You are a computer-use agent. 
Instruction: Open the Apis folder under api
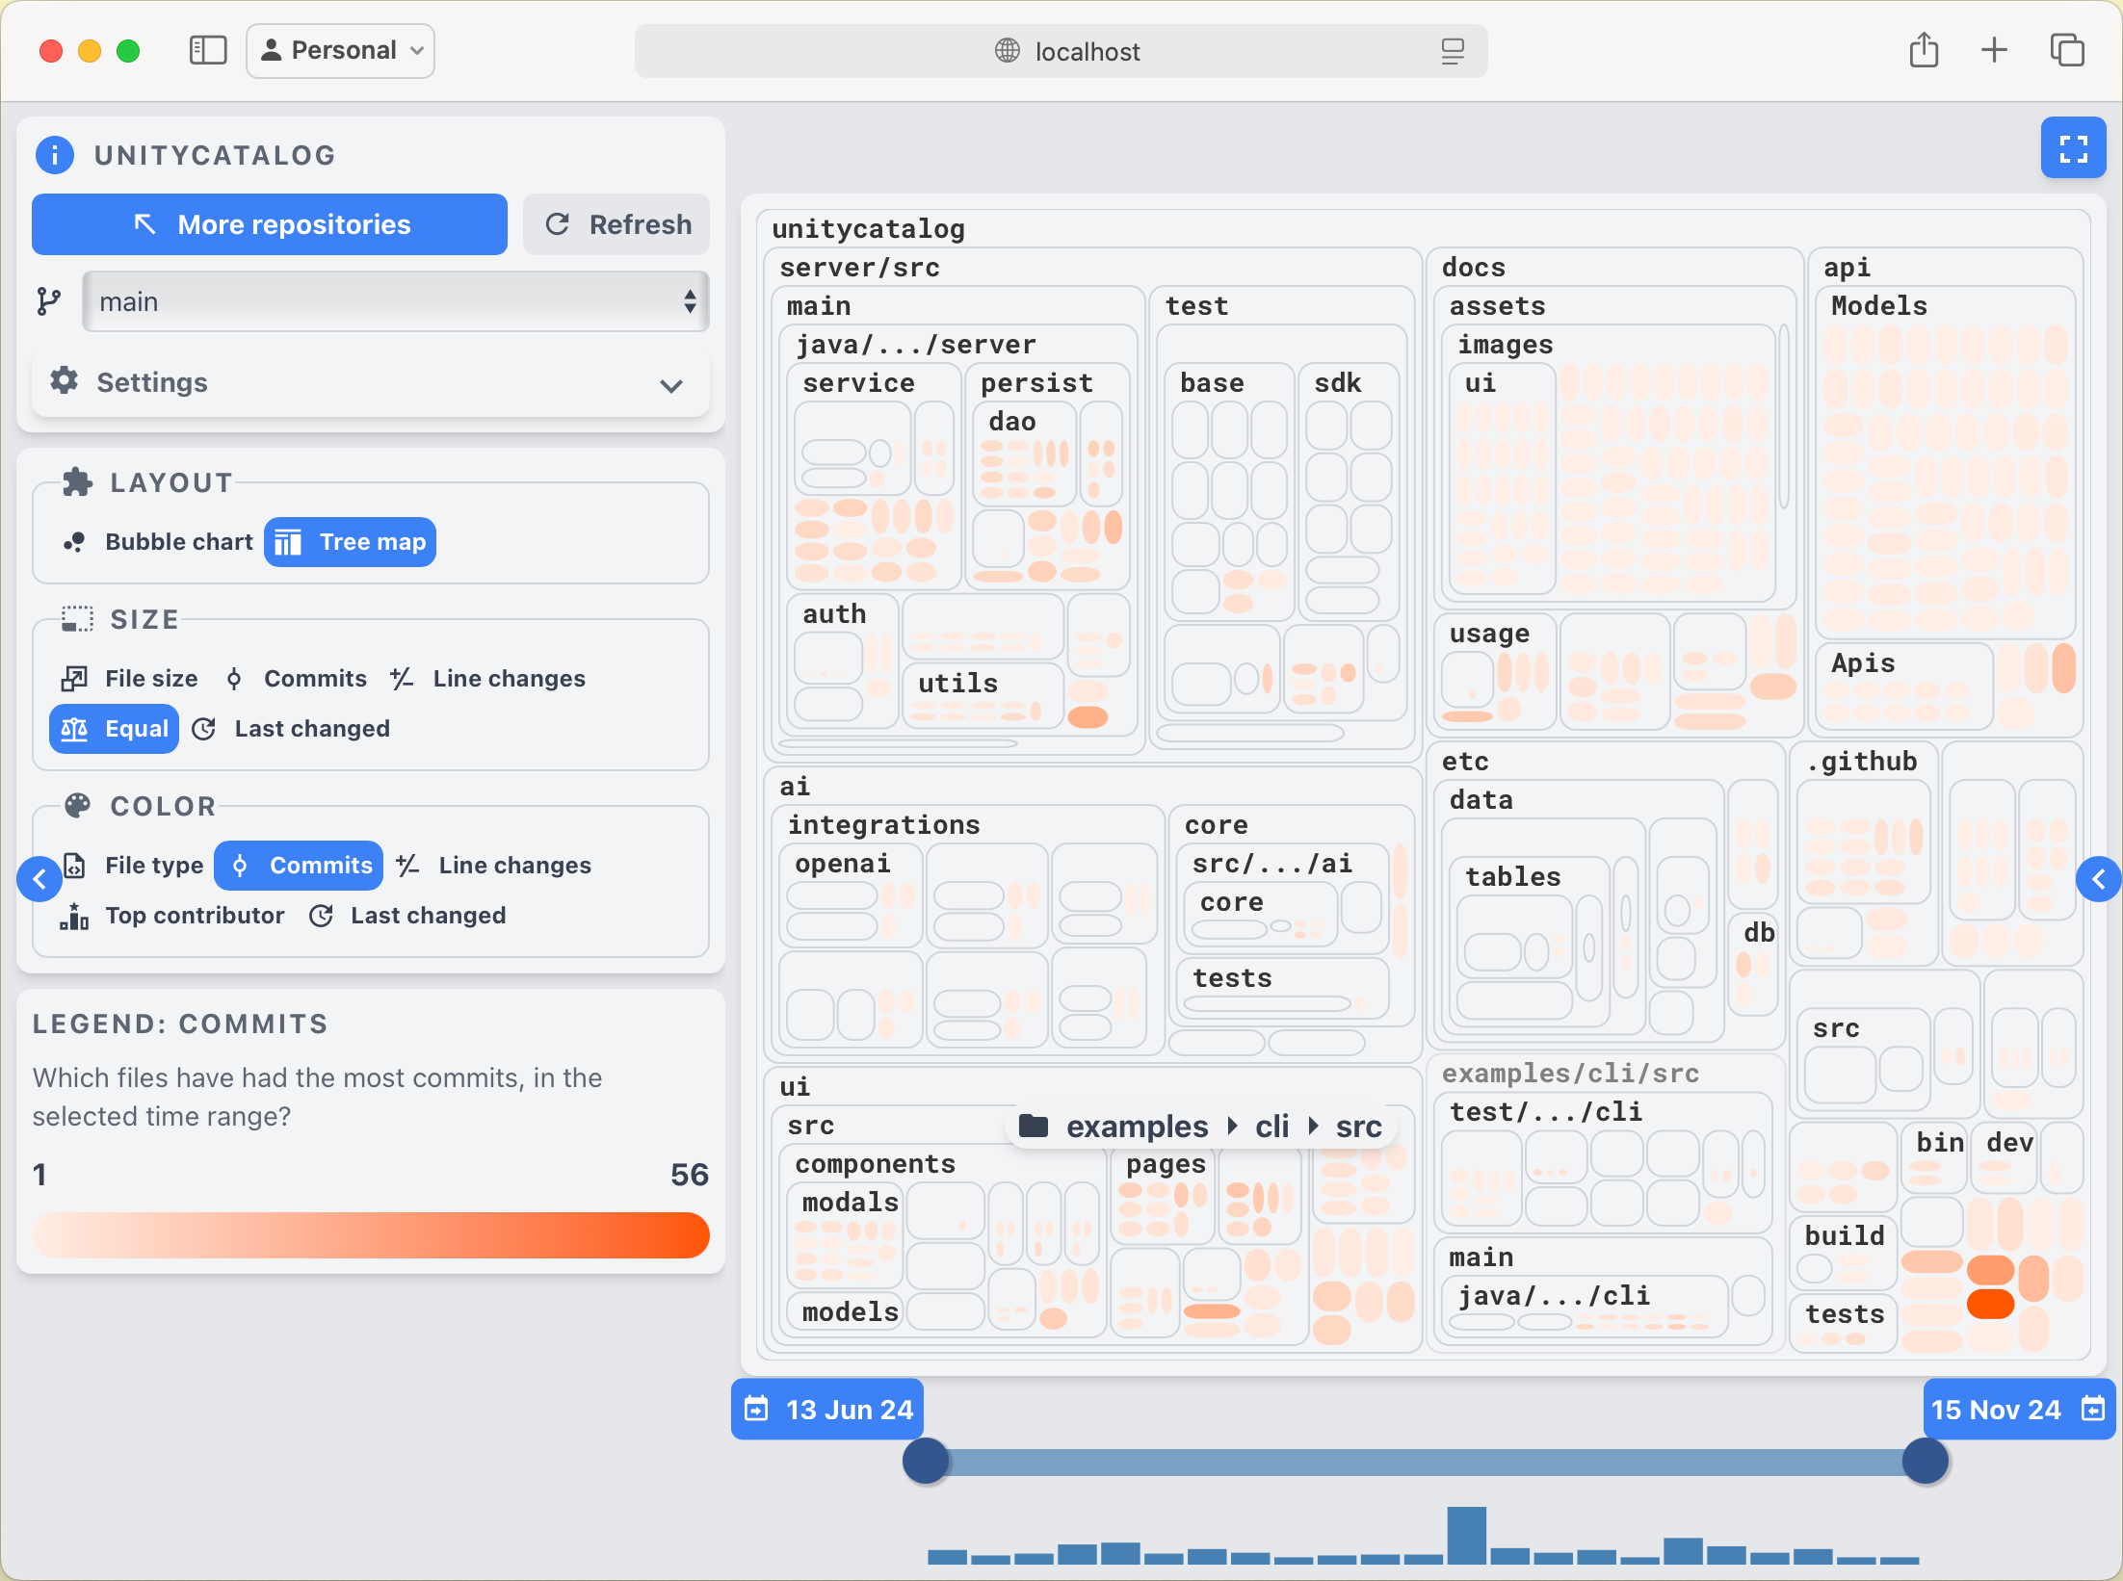1863,663
